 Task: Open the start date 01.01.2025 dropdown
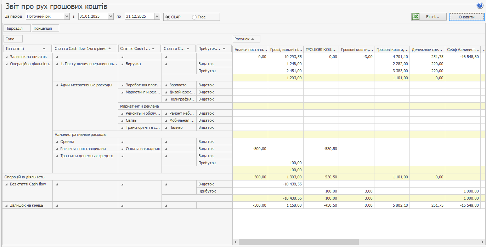(111, 16)
